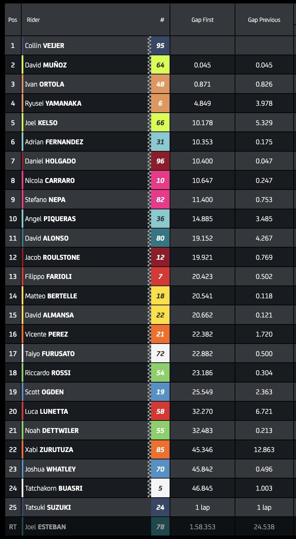Click the Gap First column header
This screenshot has height=539, width=296.
(x=202, y=20)
